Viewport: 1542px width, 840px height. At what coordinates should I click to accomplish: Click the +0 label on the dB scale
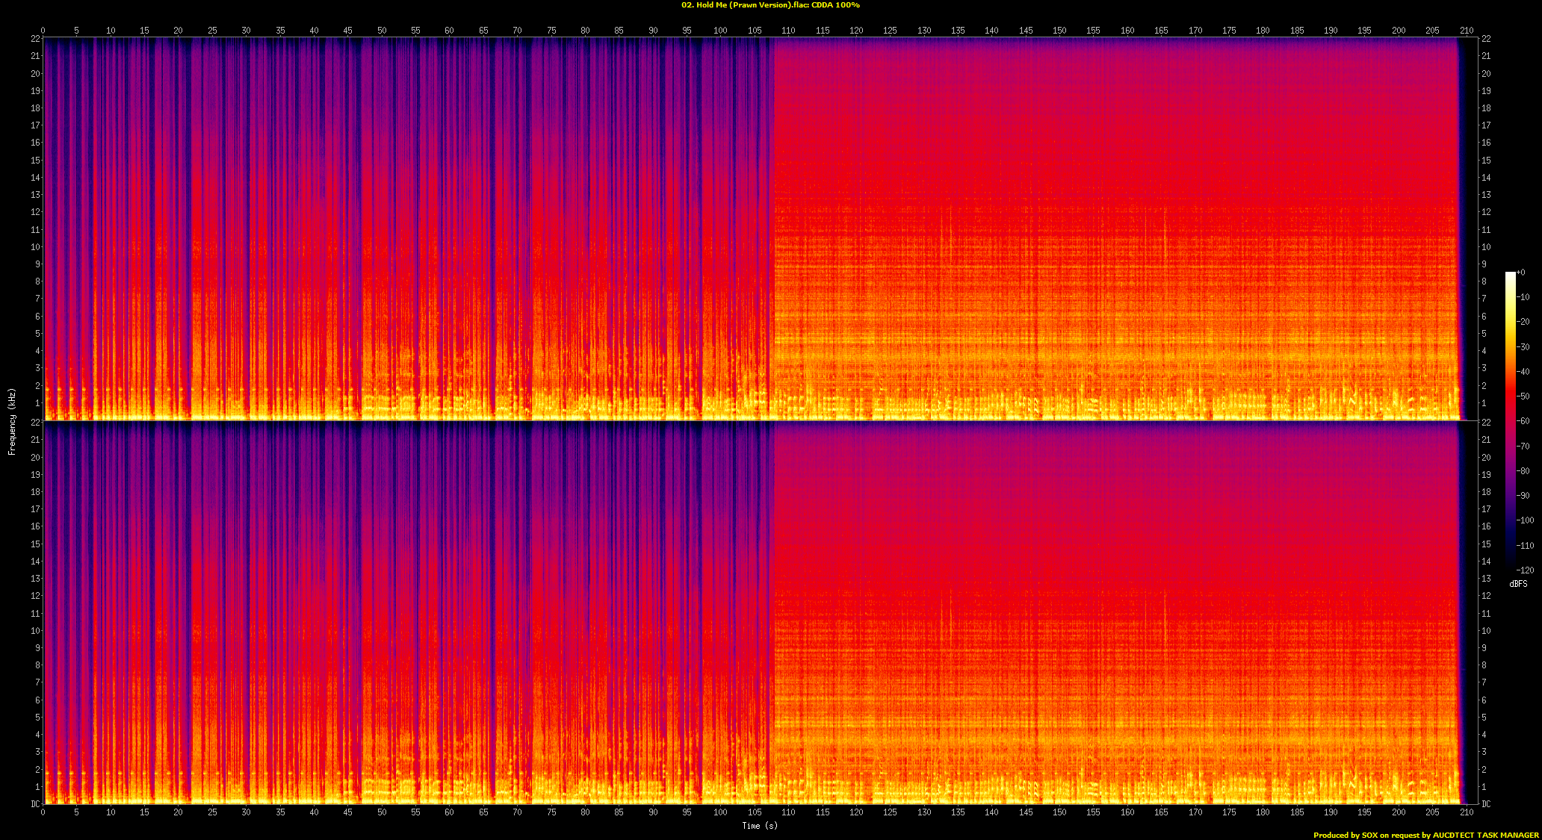click(x=1521, y=273)
